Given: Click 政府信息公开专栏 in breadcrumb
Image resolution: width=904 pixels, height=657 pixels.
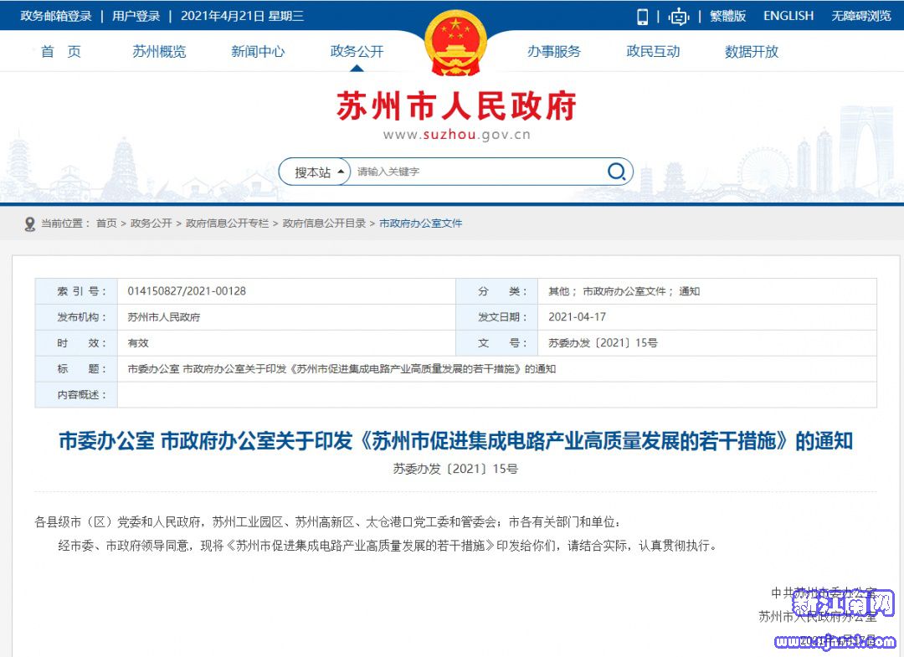Looking at the screenshot, I should click(x=227, y=223).
